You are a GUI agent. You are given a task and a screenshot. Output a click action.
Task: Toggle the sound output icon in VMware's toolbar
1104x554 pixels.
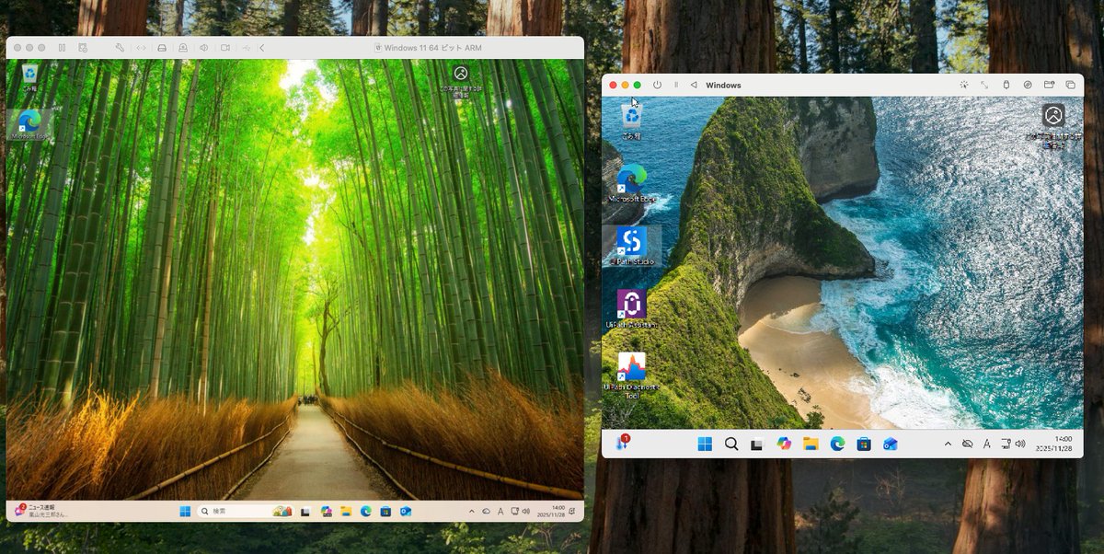pos(204,46)
